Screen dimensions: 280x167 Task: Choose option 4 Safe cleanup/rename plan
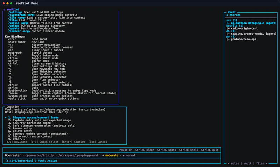pyautogui.click(x=42, y=126)
